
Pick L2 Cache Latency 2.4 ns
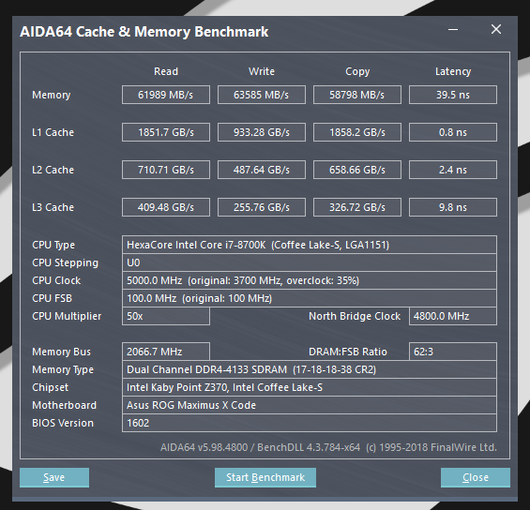pyautogui.click(x=453, y=170)
